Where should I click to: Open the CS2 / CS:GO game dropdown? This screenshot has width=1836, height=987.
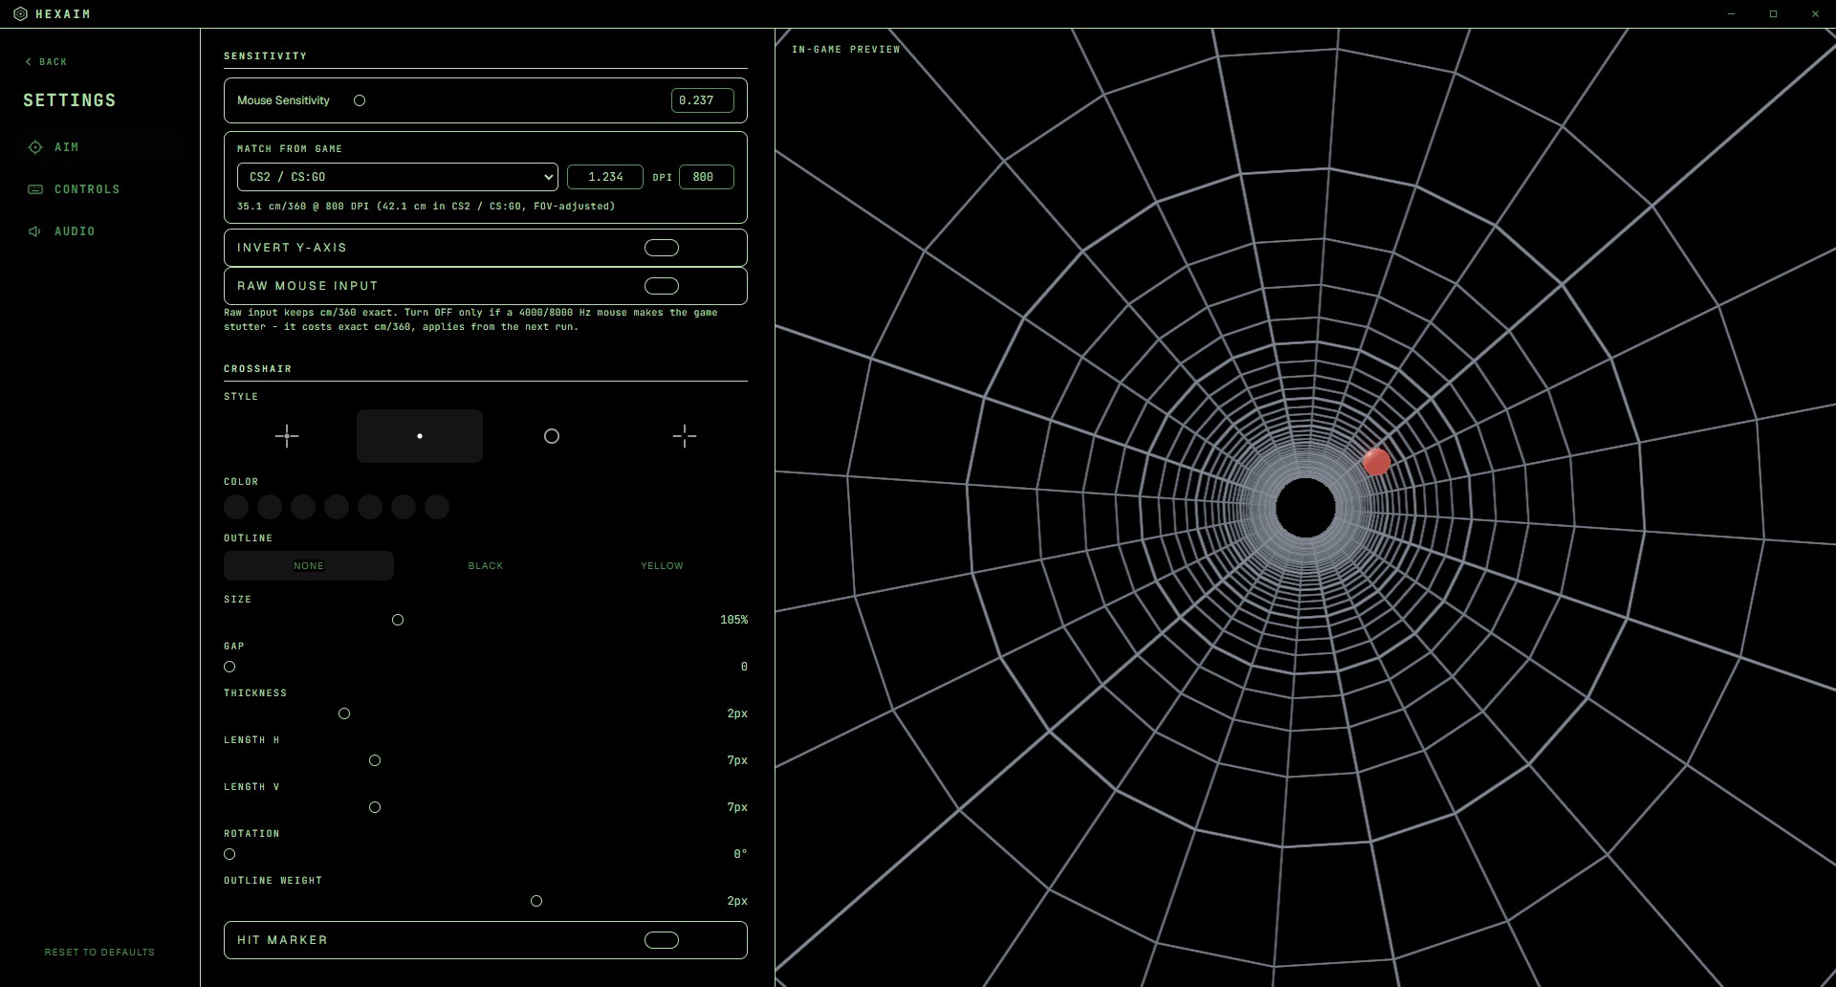click(x=398, y=177)
